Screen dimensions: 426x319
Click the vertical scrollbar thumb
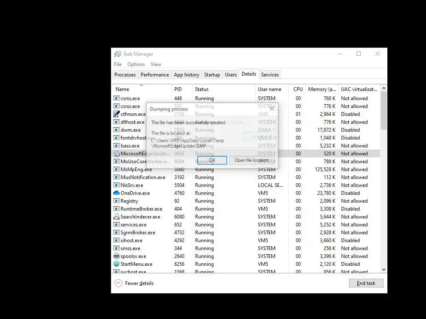coord(384,110)
